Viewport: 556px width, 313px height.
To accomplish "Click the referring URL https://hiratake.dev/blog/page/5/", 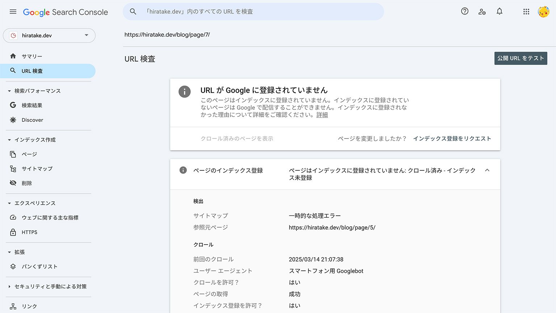I will tap(332, 228).
